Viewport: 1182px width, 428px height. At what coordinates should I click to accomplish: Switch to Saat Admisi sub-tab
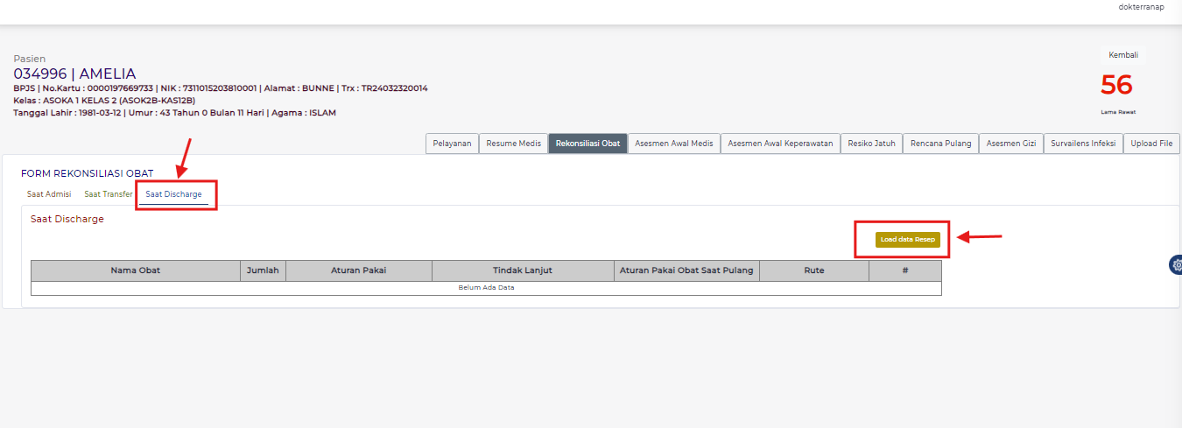click(49, 194)
